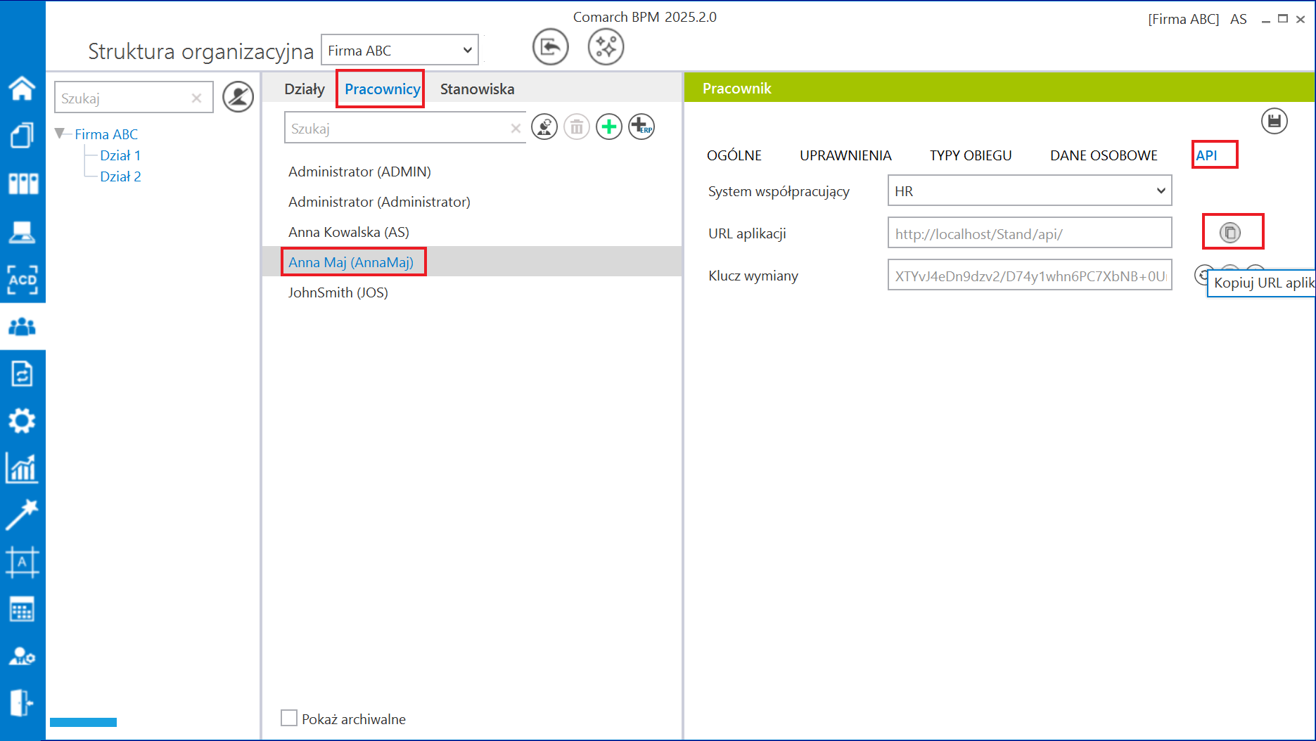Viewport: 1316px width, 741px height.
Task: Select employee JohnSmith (JOS)
Action: pyautogui.click(x=472, y=292)
